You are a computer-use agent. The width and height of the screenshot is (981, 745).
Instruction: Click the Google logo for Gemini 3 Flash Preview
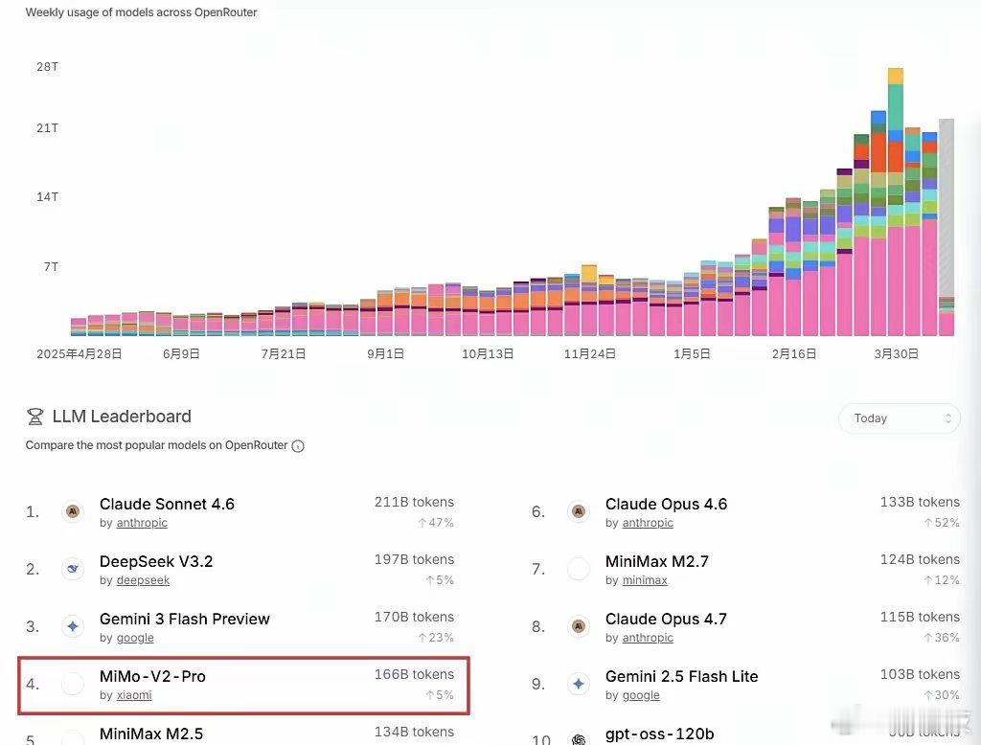73,627
